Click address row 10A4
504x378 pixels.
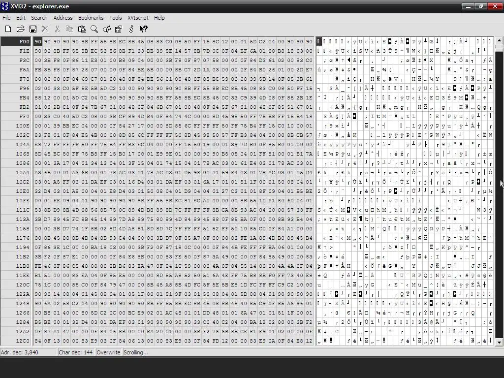[16, 172]
